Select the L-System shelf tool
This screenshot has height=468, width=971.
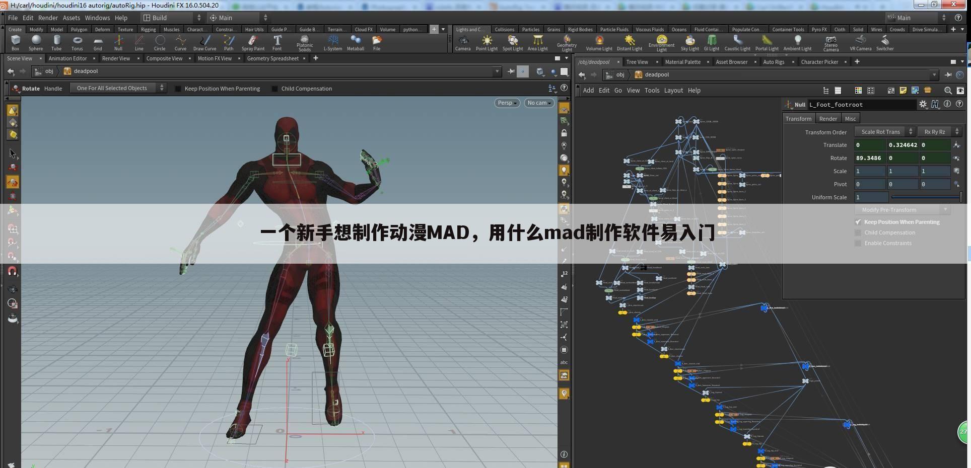(332, 43)
